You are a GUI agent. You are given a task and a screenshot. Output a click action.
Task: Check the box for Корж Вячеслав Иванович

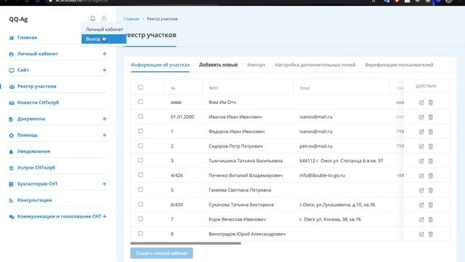pyautogui.click(x=140, y=218)
